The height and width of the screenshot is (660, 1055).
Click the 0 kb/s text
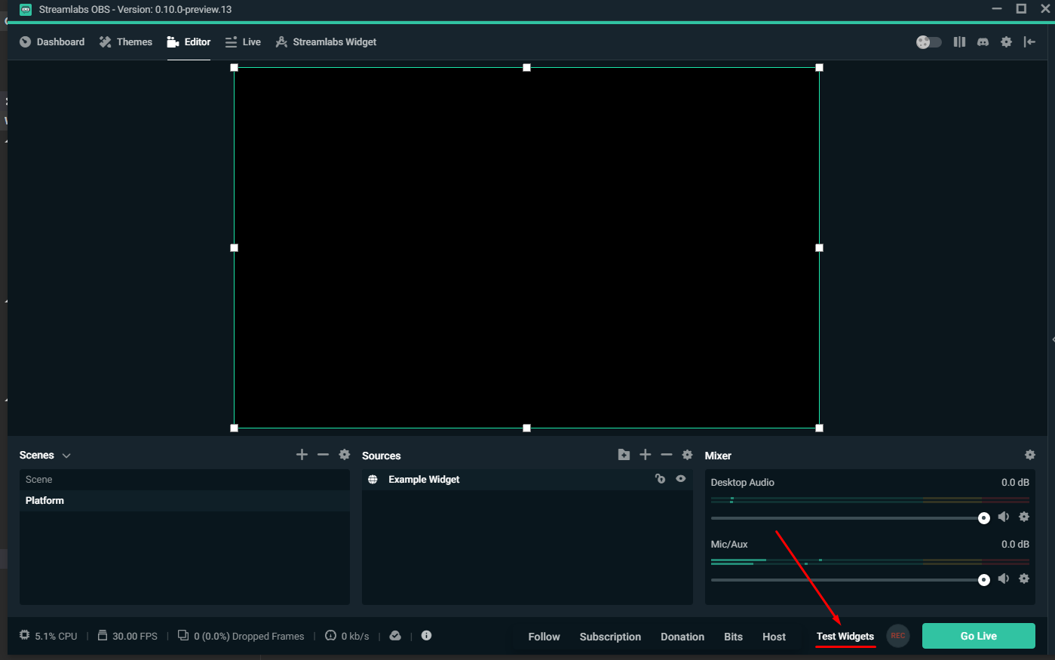[x=355, y=637]
